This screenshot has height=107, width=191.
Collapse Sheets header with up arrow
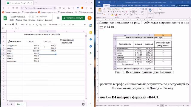click(x=85, y=24)
